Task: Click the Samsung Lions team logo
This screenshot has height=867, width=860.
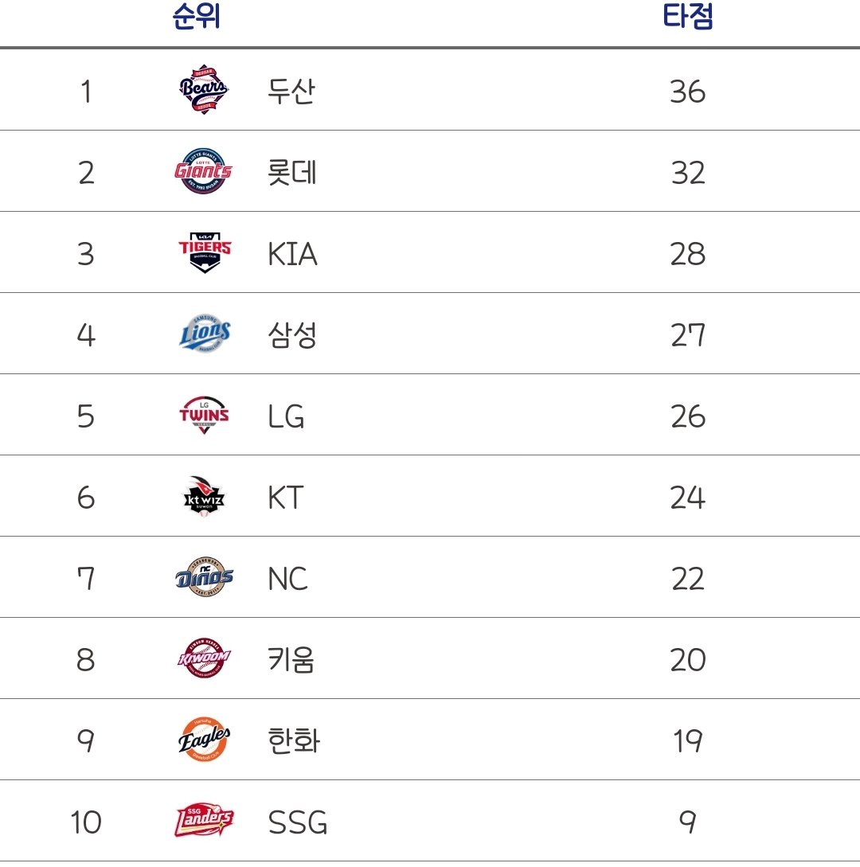Action: [x=204, y=335]
